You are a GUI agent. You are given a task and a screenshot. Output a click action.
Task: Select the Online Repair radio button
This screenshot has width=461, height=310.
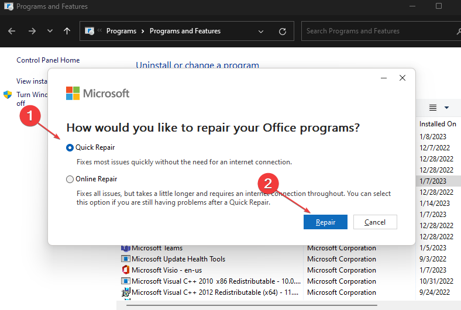[x=70, y=180]
